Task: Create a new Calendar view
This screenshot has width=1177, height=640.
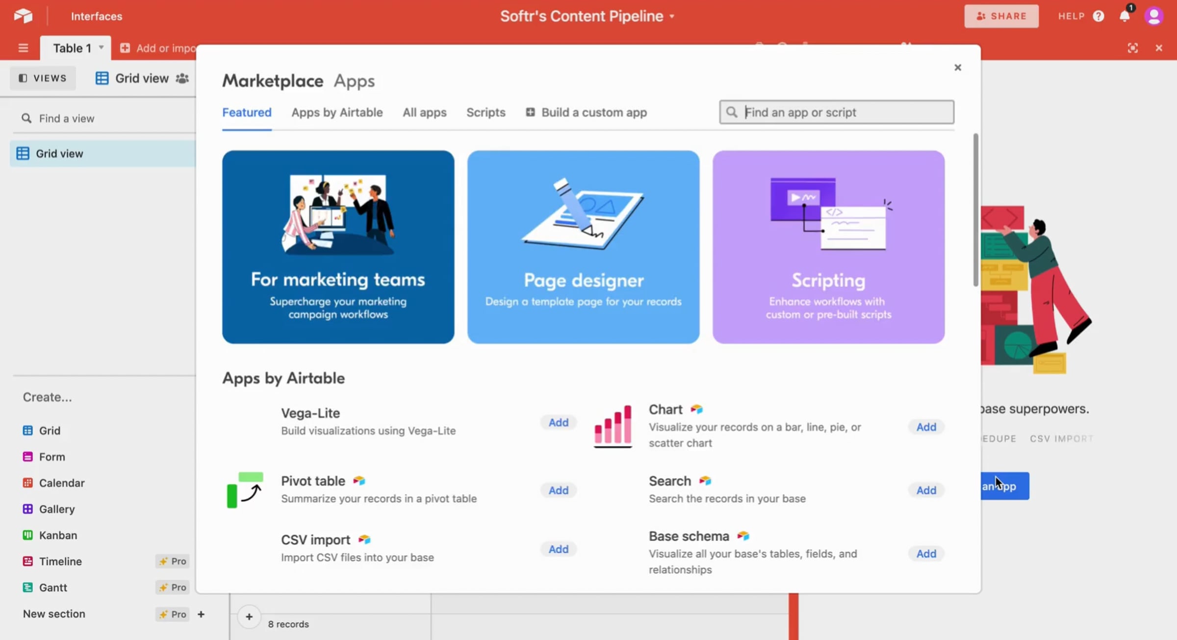Action: [61, 483]
